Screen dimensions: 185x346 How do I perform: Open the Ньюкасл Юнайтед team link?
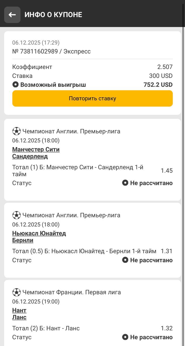[x=39, y=233]
